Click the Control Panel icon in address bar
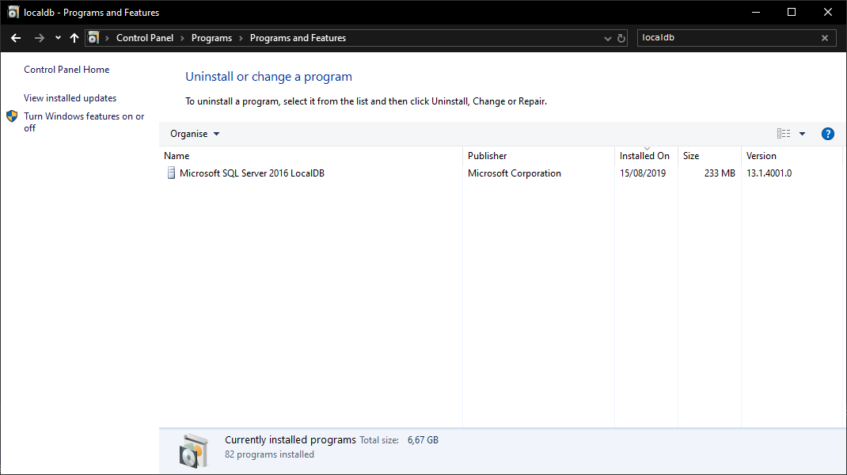The height and width of the screenshot is (475, 847). (x=93, y=38)
